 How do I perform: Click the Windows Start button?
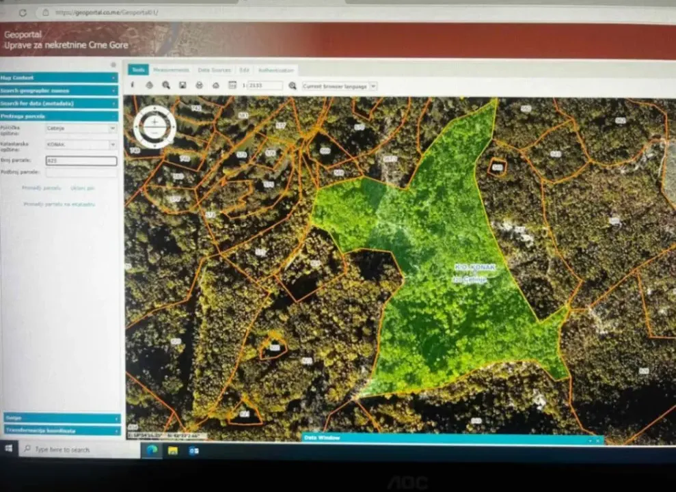[x=9, y=449]
